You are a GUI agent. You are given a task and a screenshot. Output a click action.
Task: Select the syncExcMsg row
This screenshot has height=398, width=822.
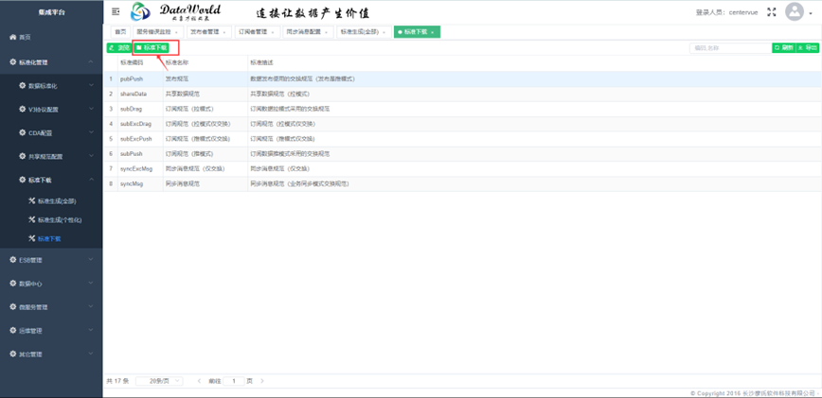click(462, 169)
